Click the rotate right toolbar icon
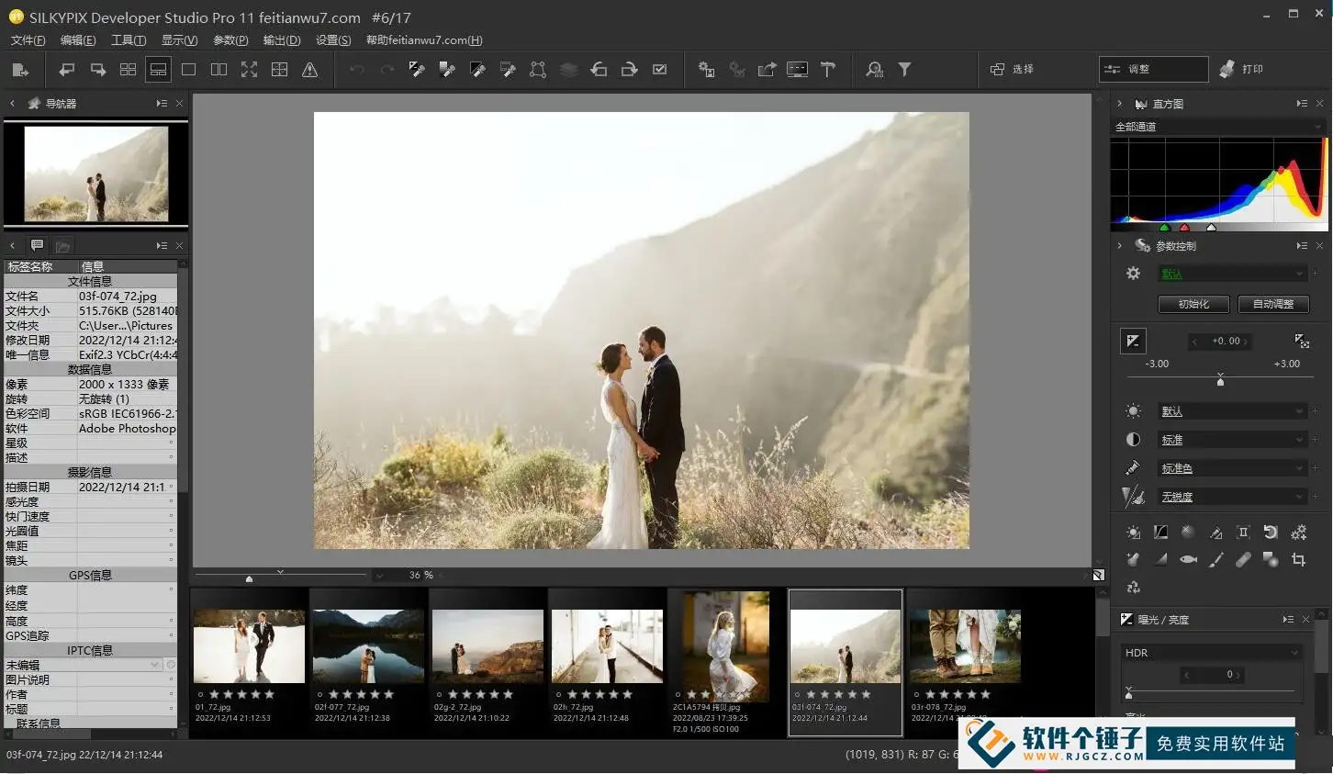Screen dimensions: 1333x774 click(x=630, y=68)
